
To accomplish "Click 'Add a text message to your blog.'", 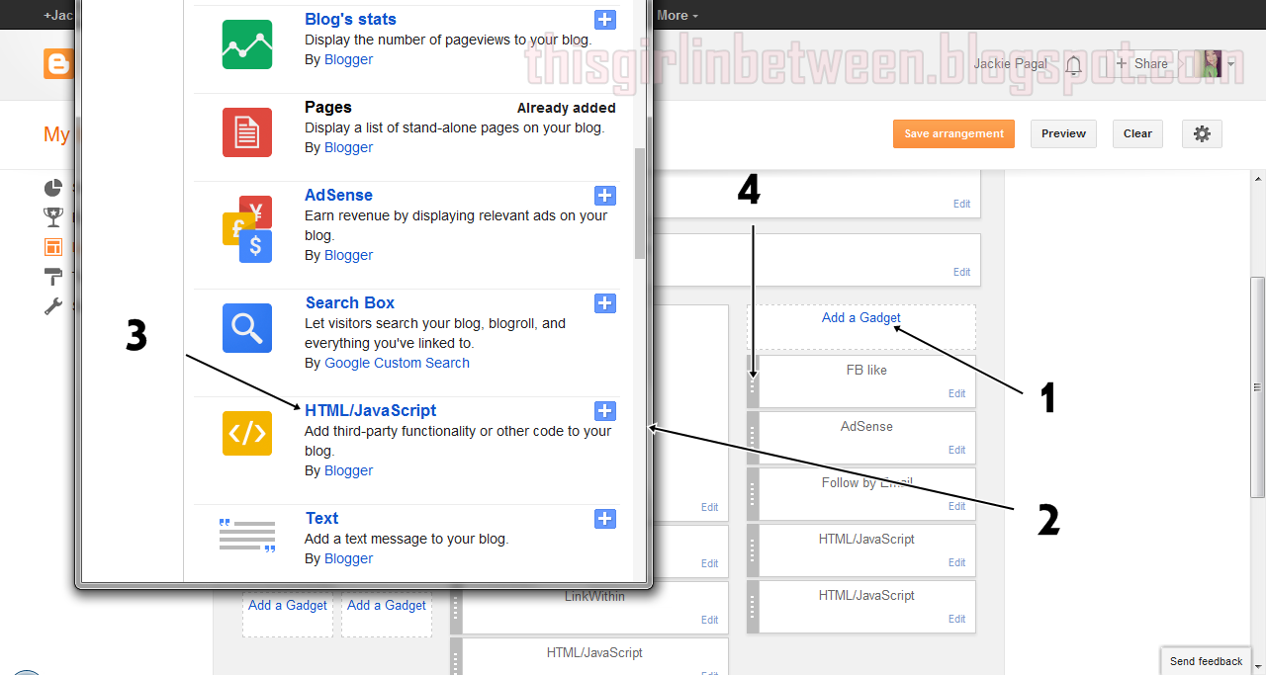I will click(x=407, y=539).
